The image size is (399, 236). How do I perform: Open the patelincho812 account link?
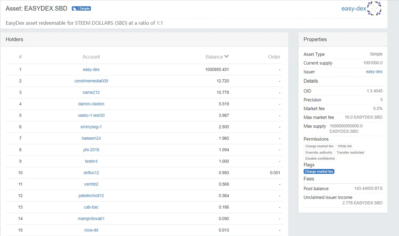click(91, 196)
